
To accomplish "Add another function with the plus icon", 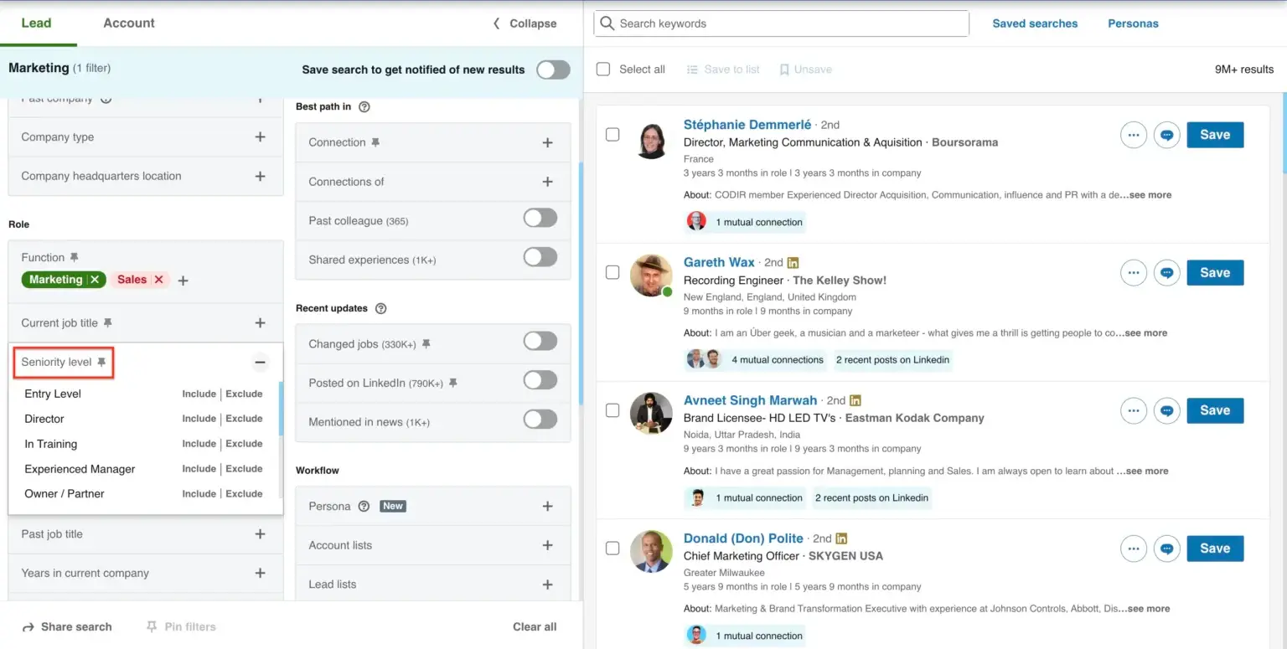I will coord(183,281).
